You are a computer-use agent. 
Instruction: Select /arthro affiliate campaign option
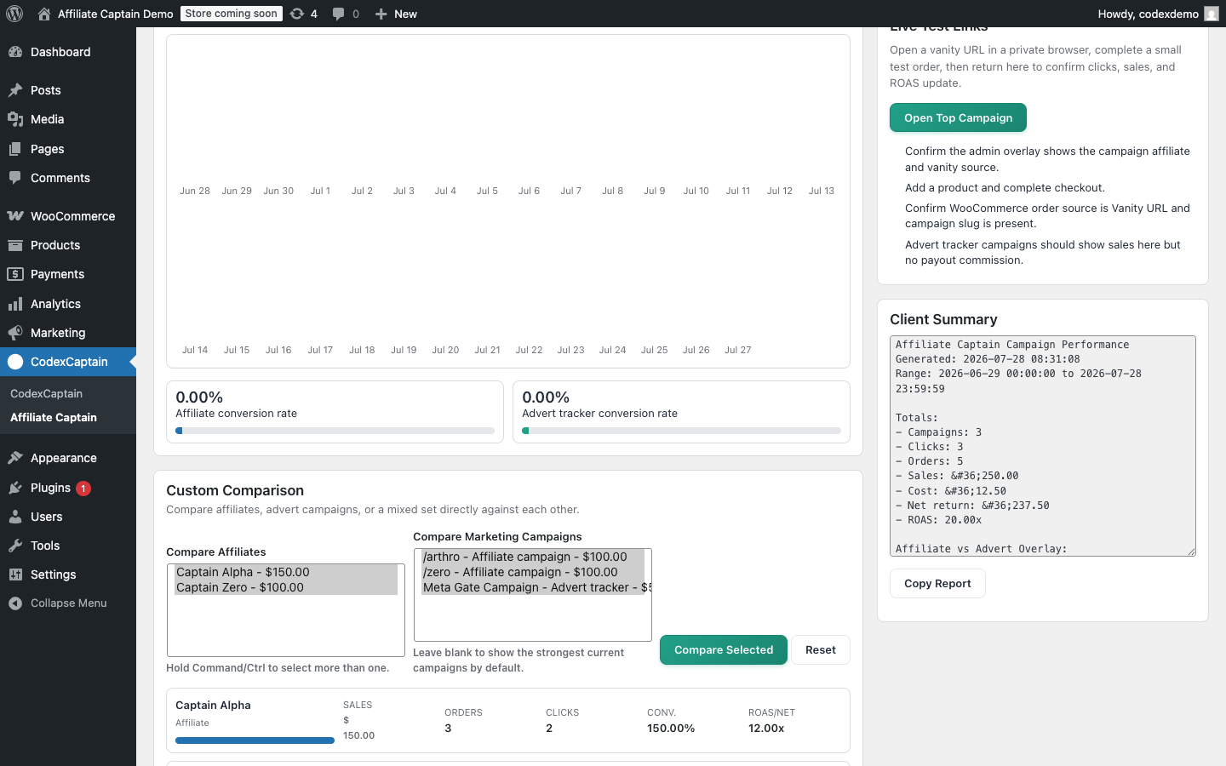533,557
